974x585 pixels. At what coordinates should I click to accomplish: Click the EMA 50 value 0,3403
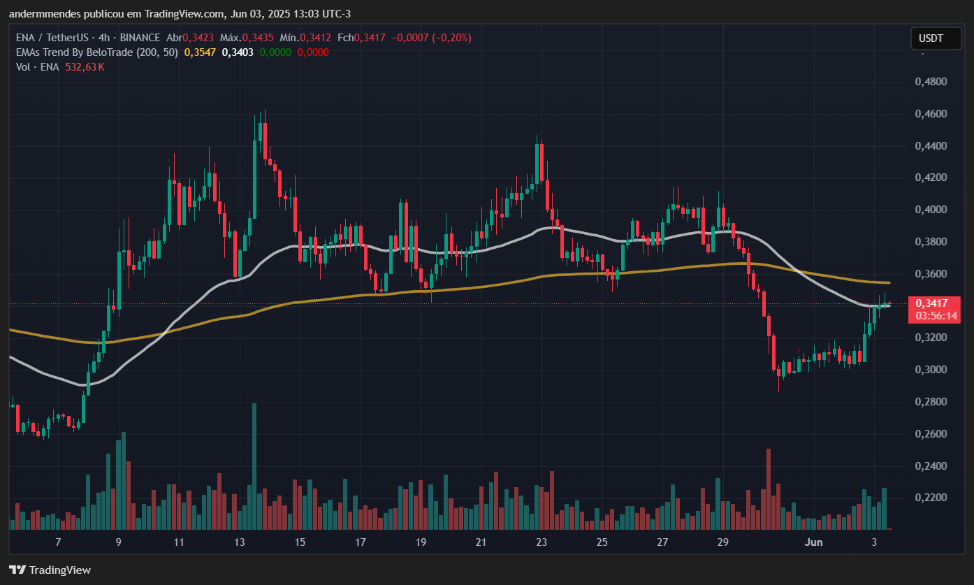click(237, 52)
